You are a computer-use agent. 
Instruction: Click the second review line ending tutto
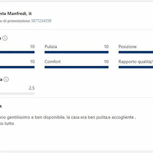pyautogui.click(x=7, y=123)
